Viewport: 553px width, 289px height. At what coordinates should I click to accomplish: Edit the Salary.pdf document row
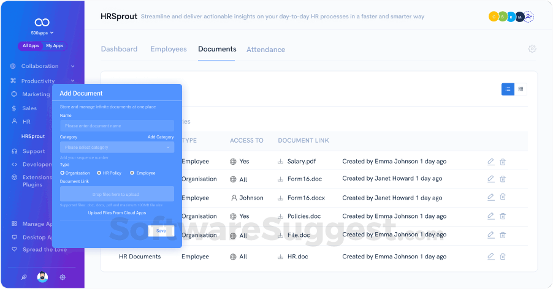tap(490, 162)
